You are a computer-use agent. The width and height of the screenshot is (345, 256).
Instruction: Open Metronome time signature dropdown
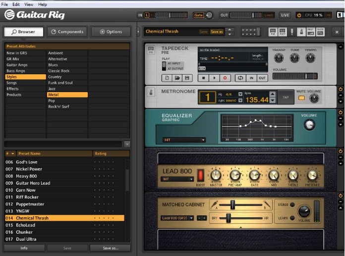point(240,94)
